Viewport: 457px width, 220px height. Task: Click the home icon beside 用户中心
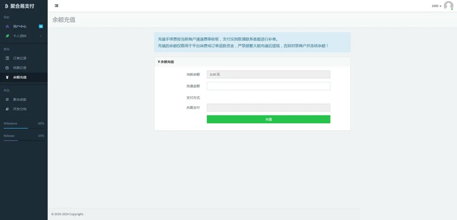[7, 27]
